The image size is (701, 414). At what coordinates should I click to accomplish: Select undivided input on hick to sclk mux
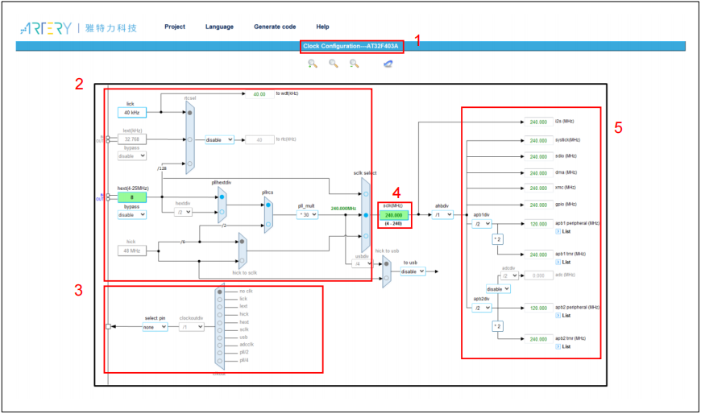point(242,260)
